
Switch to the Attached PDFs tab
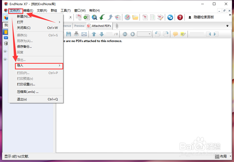click(99, 26)
